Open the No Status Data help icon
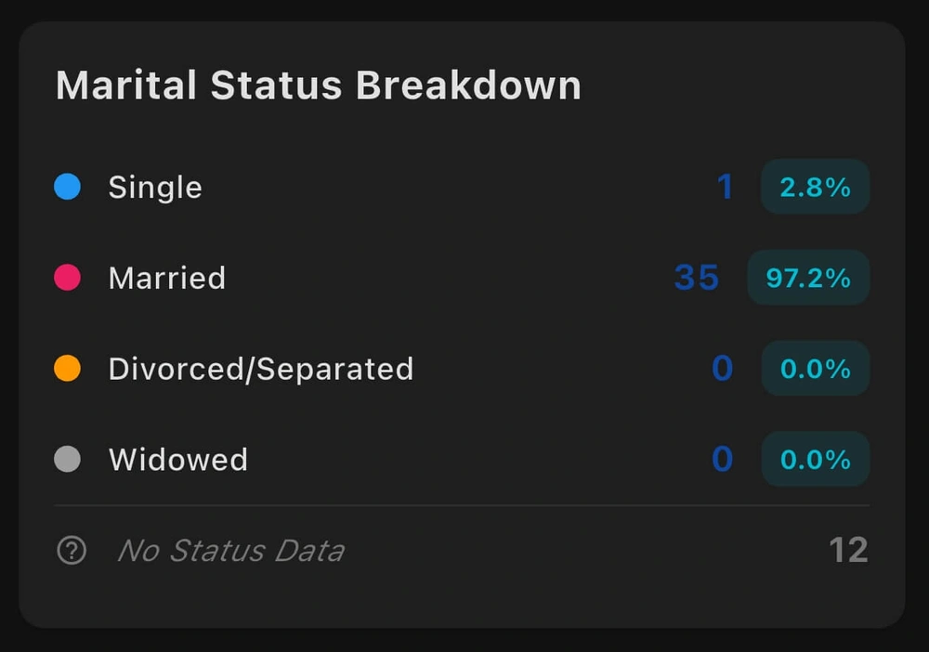929x652 pixels. pos(71,550)
